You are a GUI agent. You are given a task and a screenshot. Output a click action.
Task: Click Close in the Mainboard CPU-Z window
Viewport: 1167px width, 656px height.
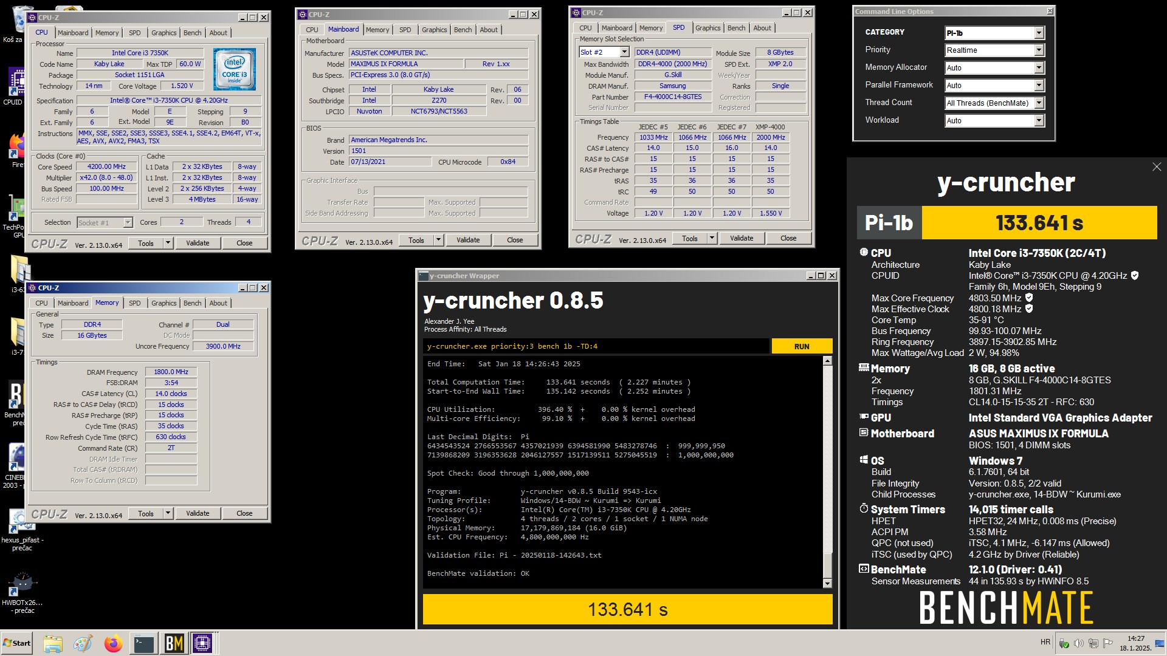coord(515,240)
